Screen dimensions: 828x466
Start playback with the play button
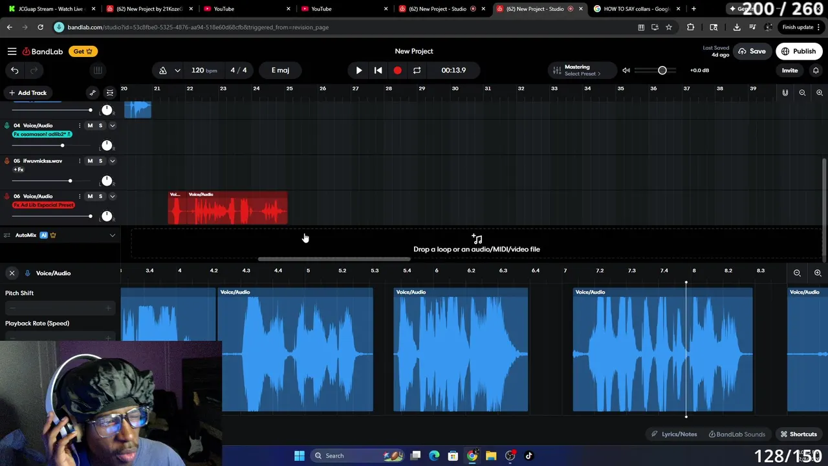(x=359, y=70)
